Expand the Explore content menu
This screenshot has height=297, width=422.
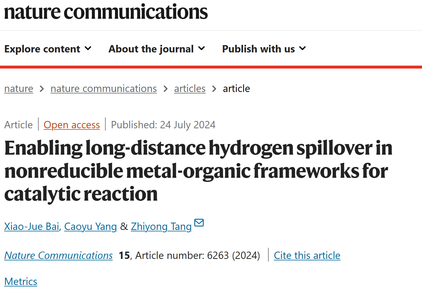[48, 49]
